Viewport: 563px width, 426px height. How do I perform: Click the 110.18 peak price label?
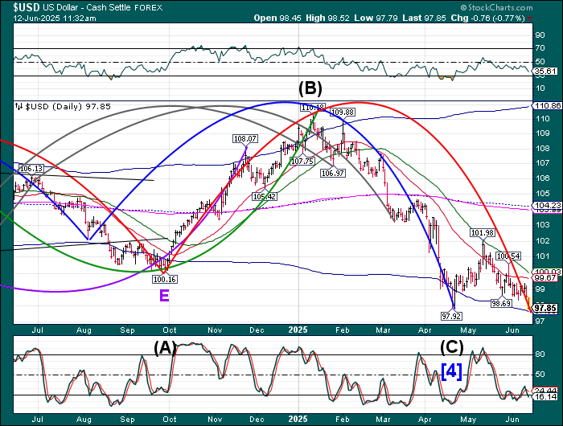pos(312,107)
